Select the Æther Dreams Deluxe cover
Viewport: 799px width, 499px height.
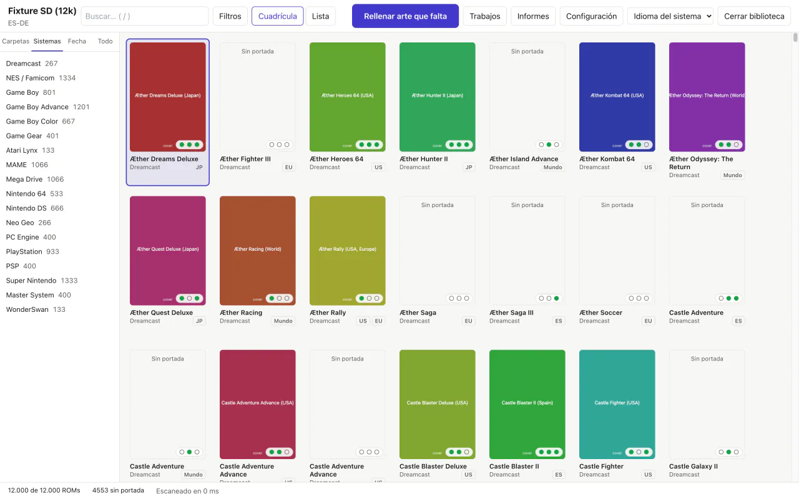pyautogui.click(x=168, y=97)
